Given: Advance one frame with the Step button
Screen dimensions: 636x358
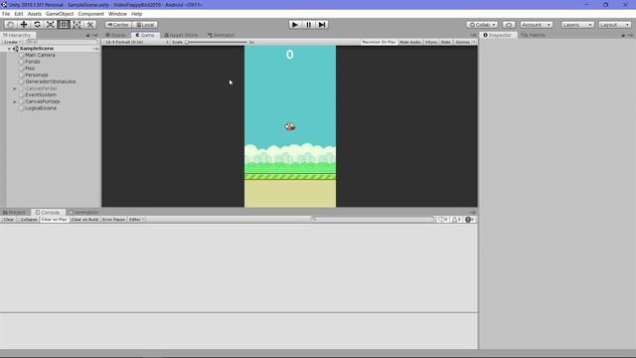Looking at the screenshot, I should (x=322, y=25).
